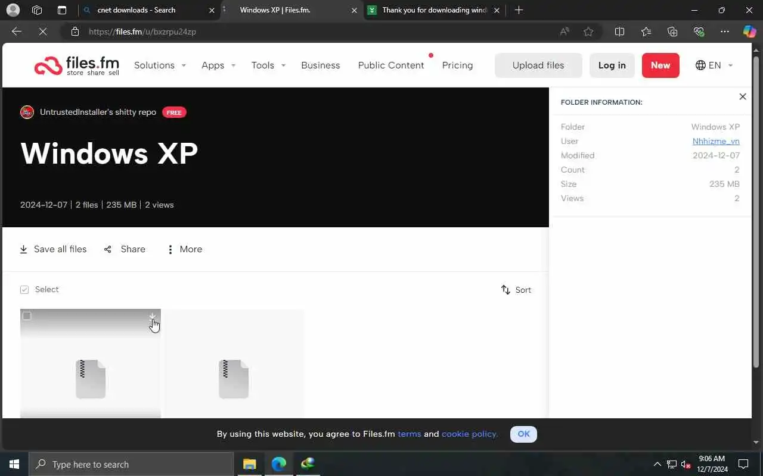The image size is (763, 476).
Task: Check the first file's selection checkbox
Action: coord(27,316)
